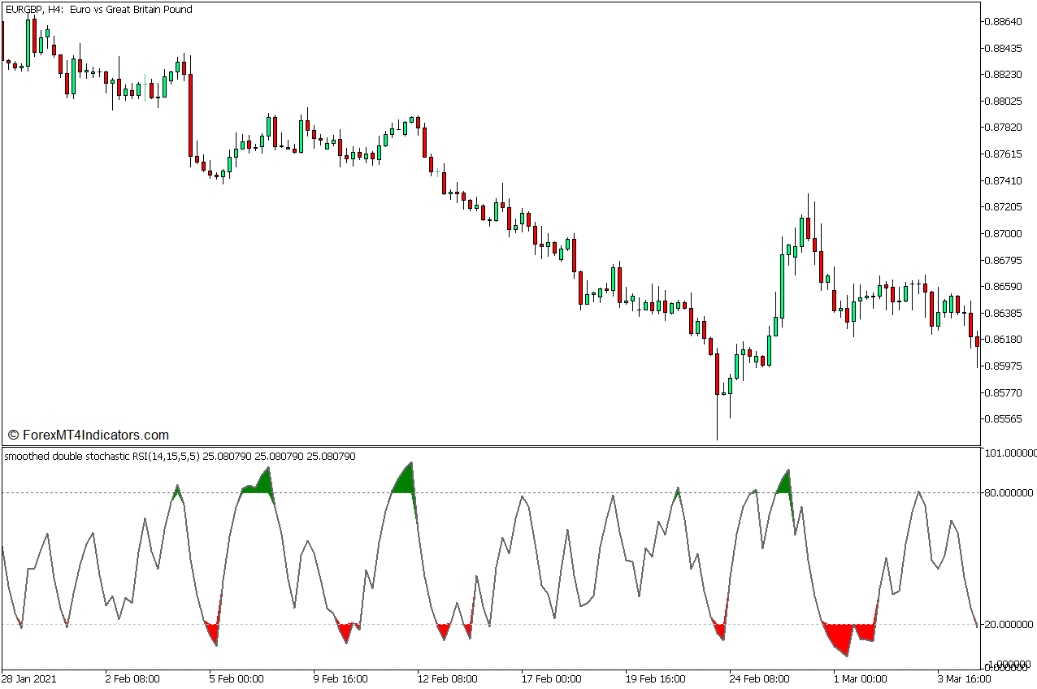Select the 5 Feb 00:00 time label
This screenshot has height=689, width=1037.
236,678
